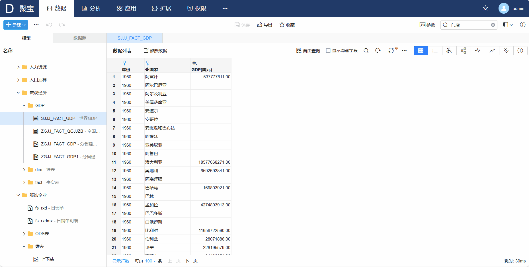Click the 显示行数 link
Viewport: 529px width, 267px height.
[121, 261]
